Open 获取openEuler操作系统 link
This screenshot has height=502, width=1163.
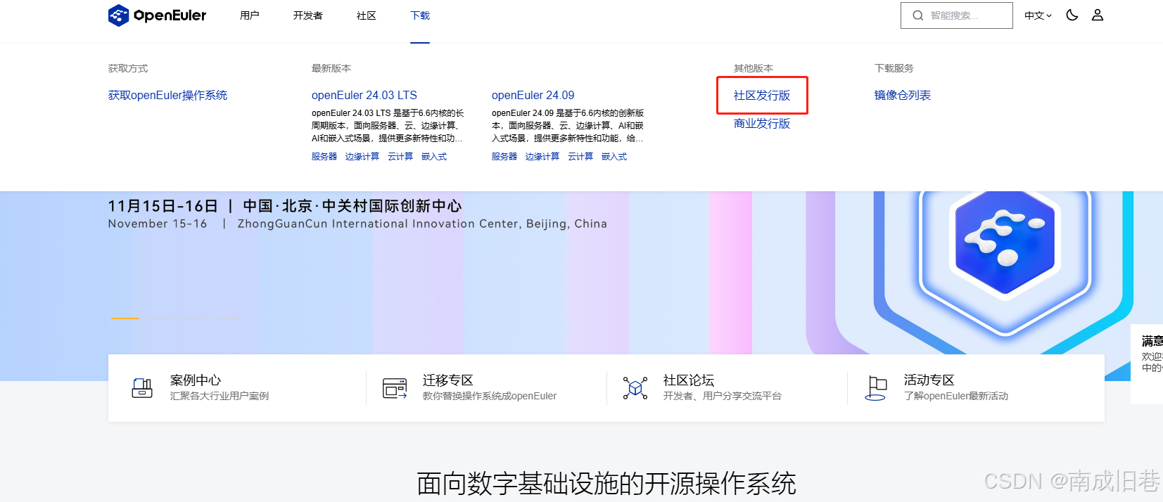[167, 95]
